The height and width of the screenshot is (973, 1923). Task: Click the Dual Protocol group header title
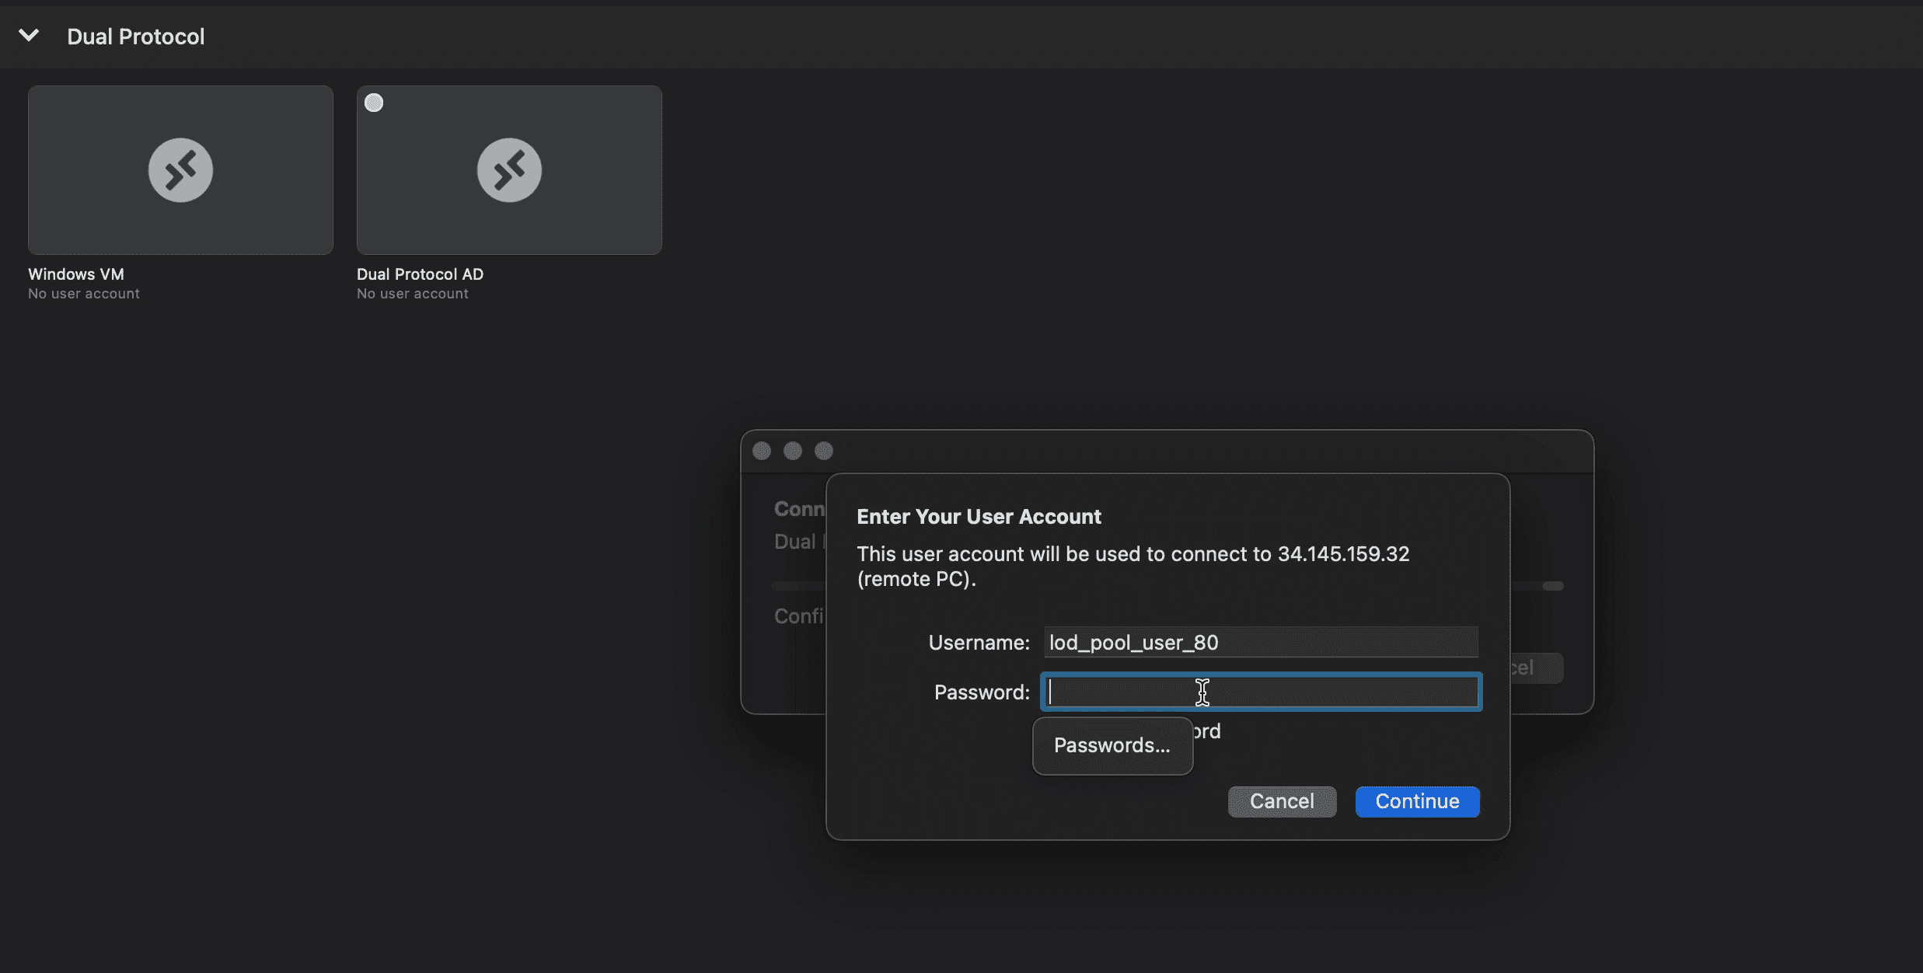click(135, 37)
